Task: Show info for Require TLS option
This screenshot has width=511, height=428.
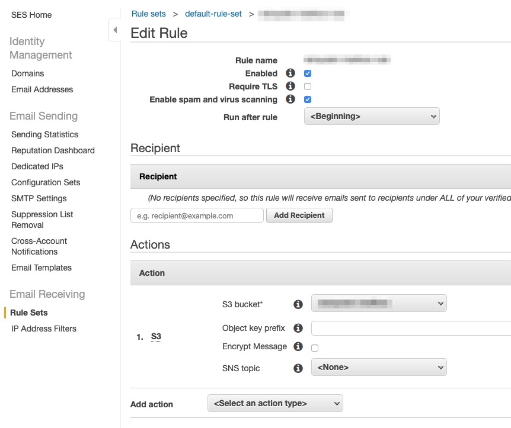Action: 290,86
